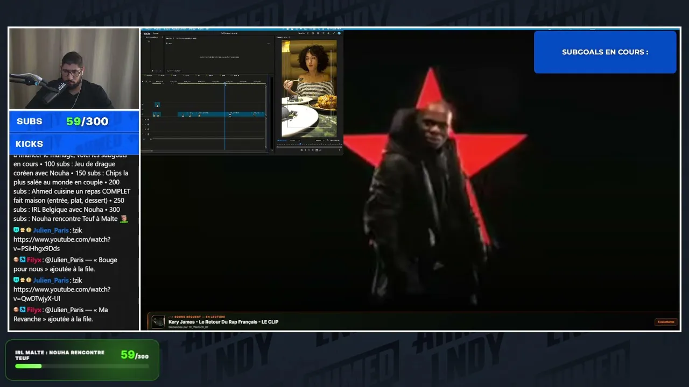Click the sound request album cover thumbnail
The height and width of the screenshot is (387, 689).
158,322
